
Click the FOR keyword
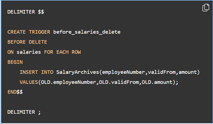point(49,52)
